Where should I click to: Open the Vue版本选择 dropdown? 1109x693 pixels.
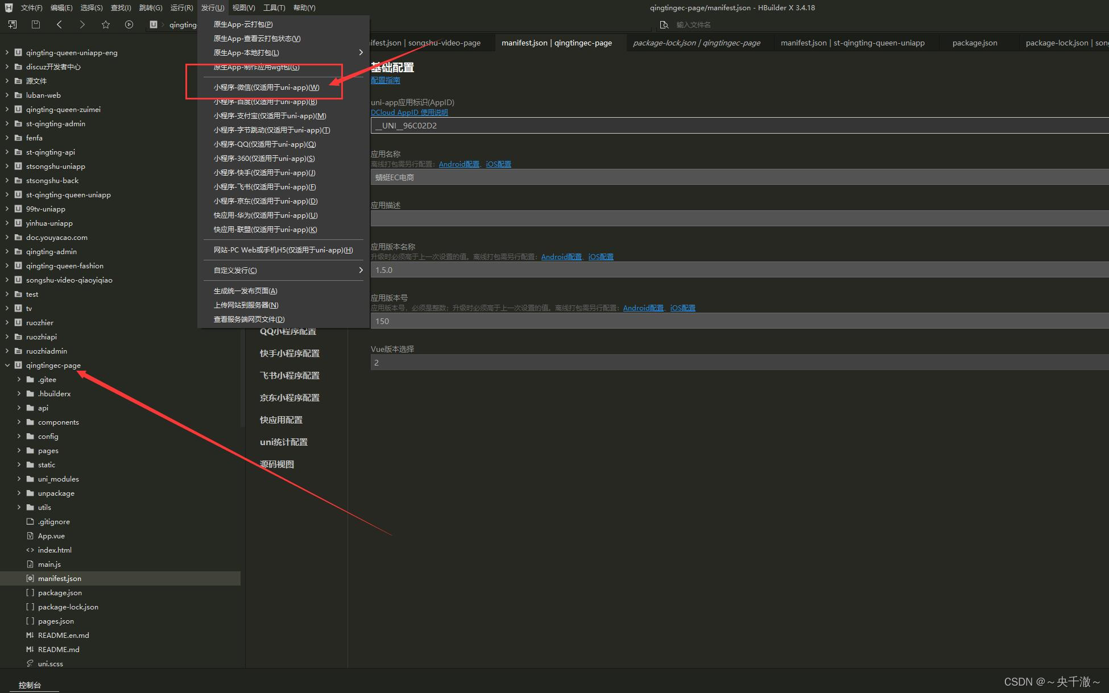[739, 363]
